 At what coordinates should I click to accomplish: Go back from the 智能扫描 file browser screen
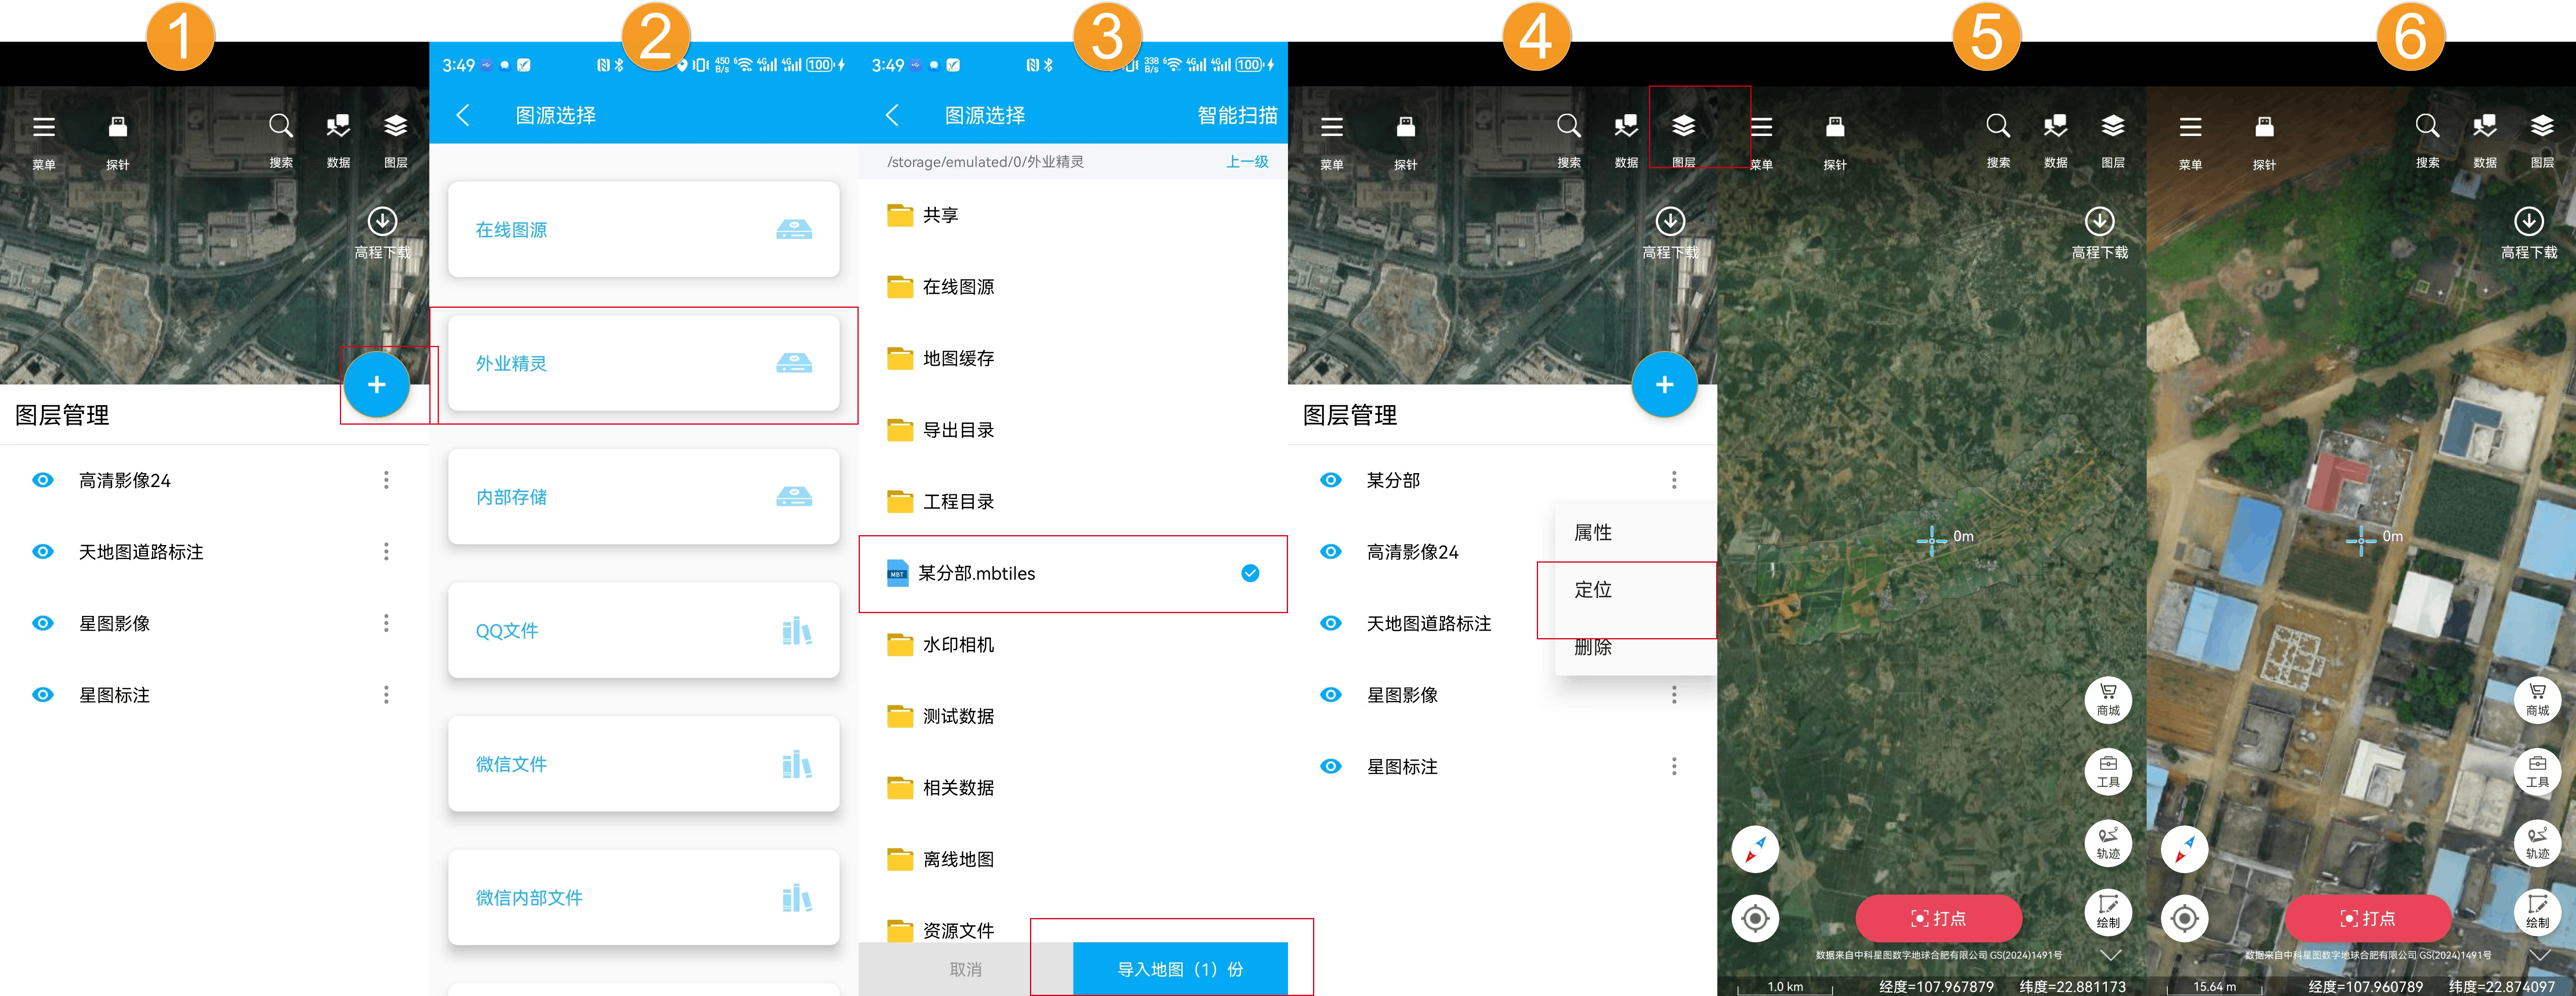point(892,115)
